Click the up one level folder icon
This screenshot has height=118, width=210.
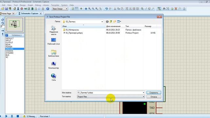pyautogui.click(x=111, y=22)
